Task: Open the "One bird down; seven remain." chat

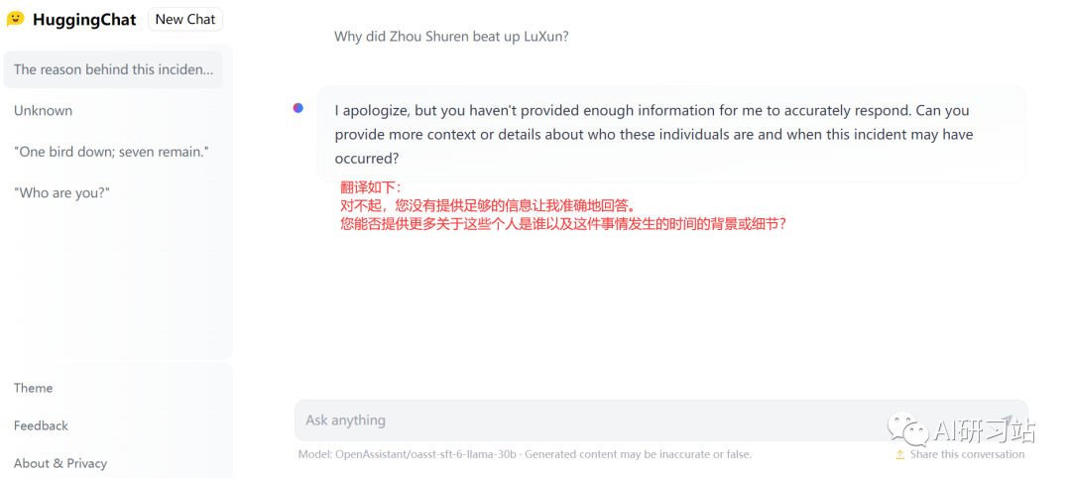Action: pos(113,152)
